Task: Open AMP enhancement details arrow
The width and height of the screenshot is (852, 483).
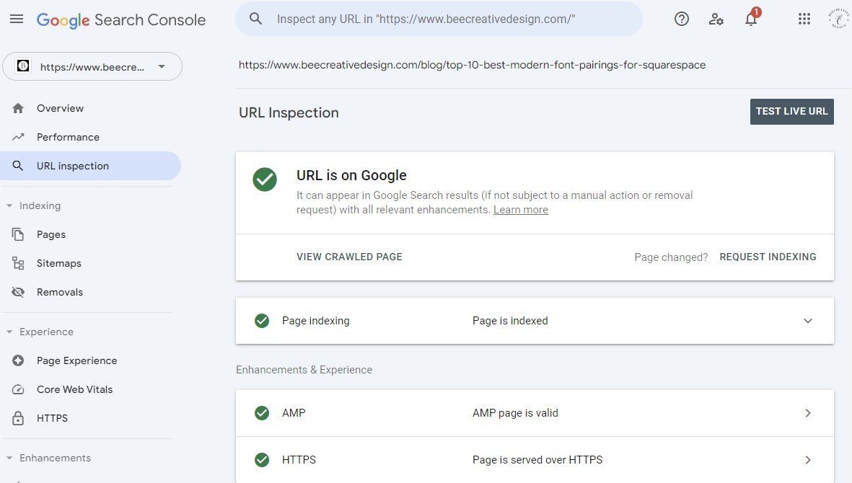Action: [x=807, y=413]
